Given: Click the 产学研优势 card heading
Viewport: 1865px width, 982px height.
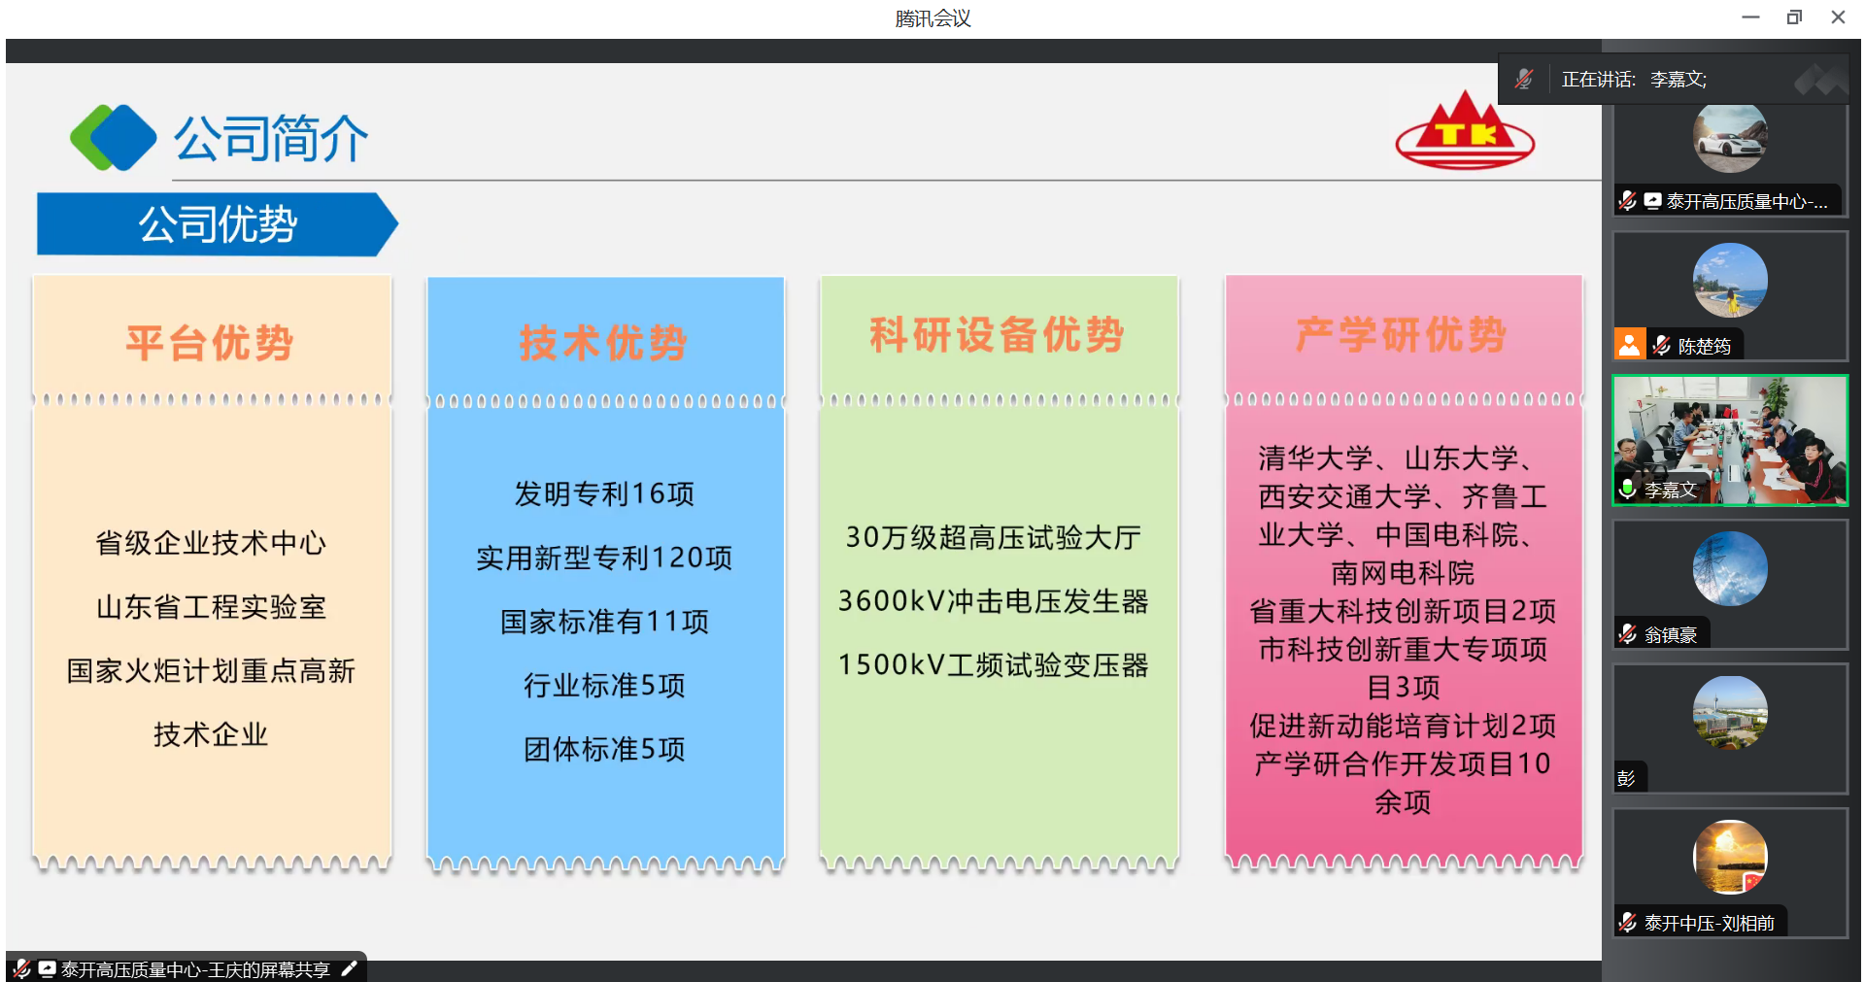Looking at the screenshot, I should coord(1401,335).
